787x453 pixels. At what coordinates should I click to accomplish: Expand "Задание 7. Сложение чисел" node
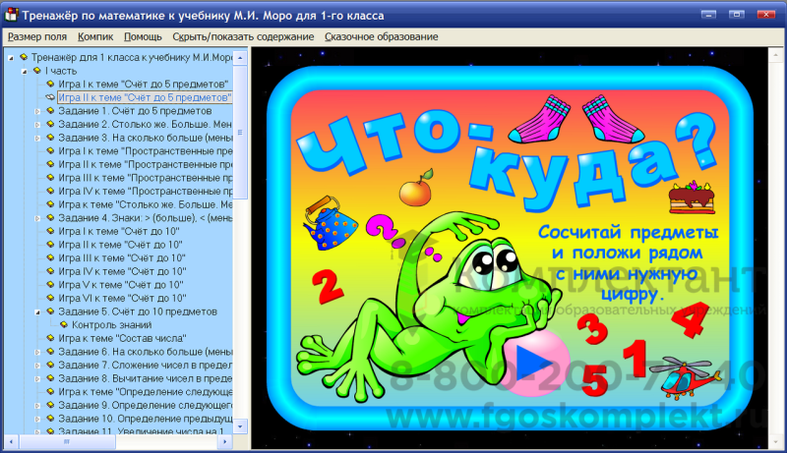[37, 366]
